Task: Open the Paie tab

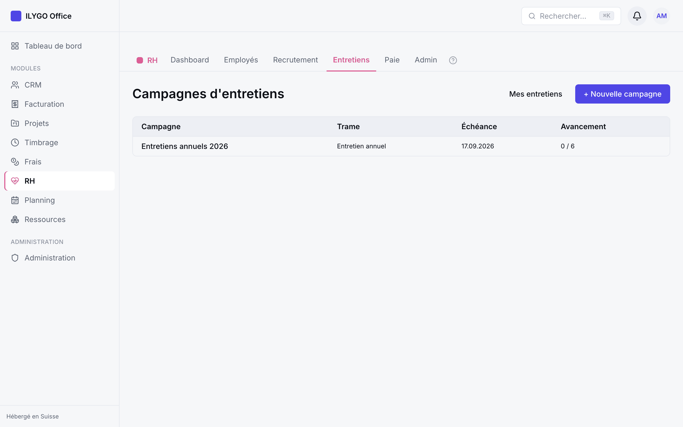Action: tap(392, 60)
